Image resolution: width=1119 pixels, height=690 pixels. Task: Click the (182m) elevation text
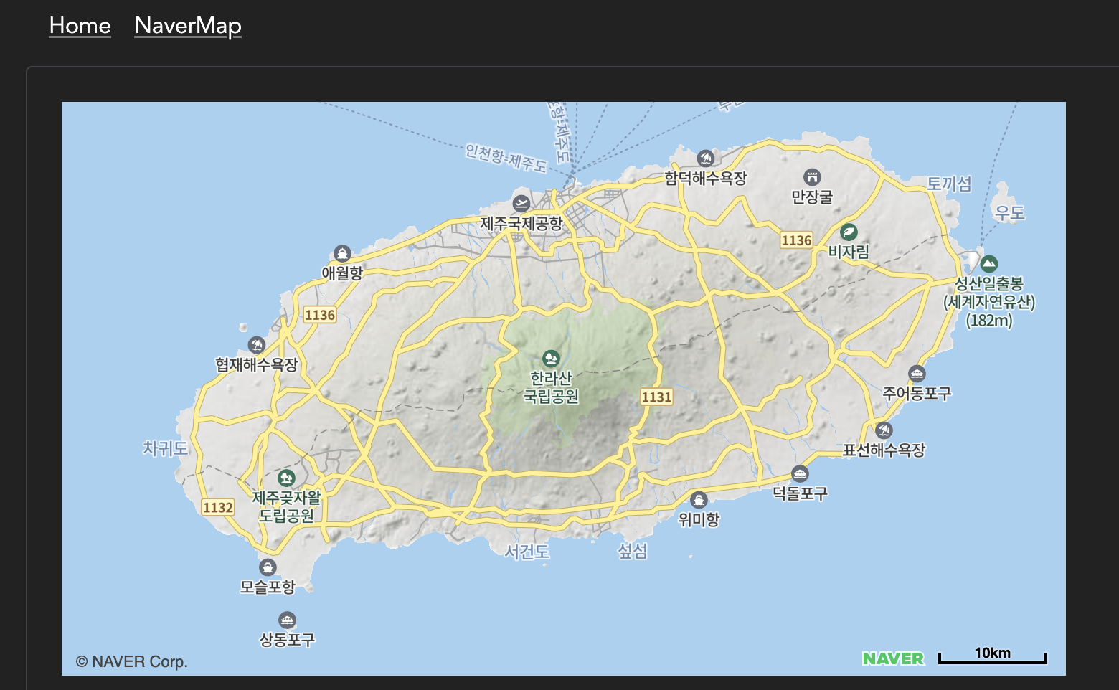point(989,321)
